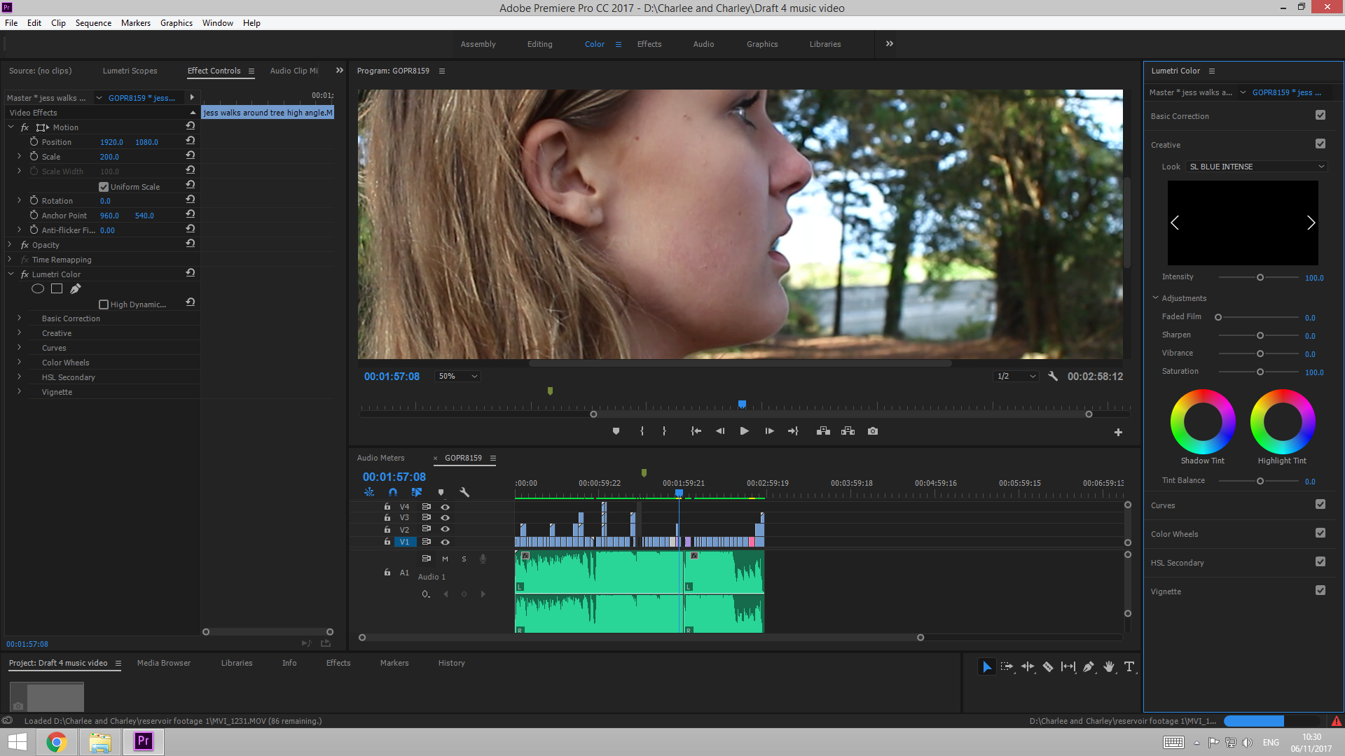Create rectangle mask for Lumetri Color
Image resolution: width=1345 pixels, height=756 pixels.
click(57, 288)
